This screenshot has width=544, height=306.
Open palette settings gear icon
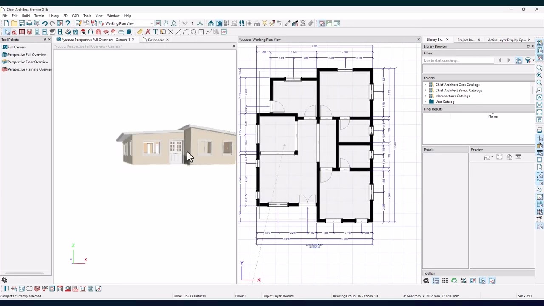point(4,280)
